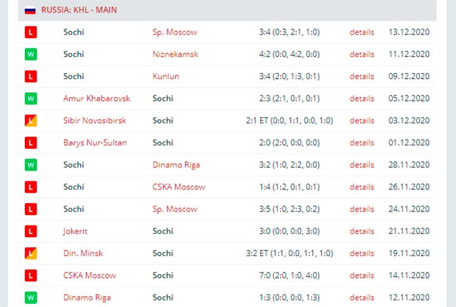Select the Niznekamsk team link

[x=175, y=54]
